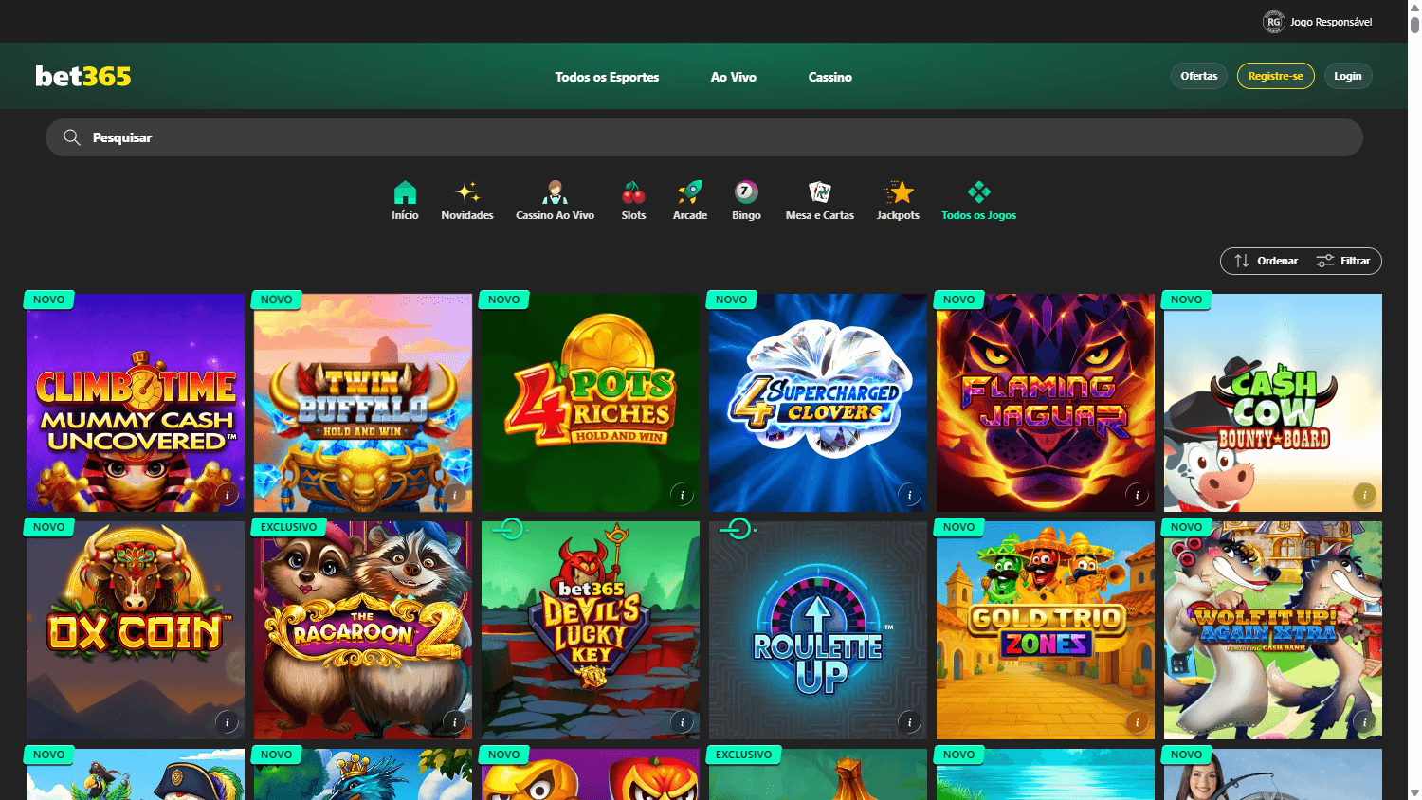This screenshot has height=800, width=1422.
Task: Show info for 4 Supercharged Clovers
Action: (910, 495)
